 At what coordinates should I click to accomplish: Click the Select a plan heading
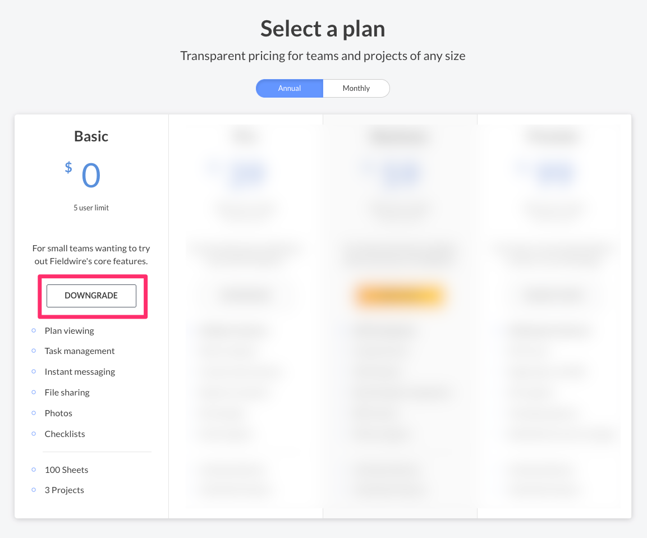point(323,29)
